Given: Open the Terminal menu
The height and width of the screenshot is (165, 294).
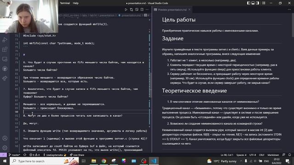Looking at the screenshot, I should [65, 3].
